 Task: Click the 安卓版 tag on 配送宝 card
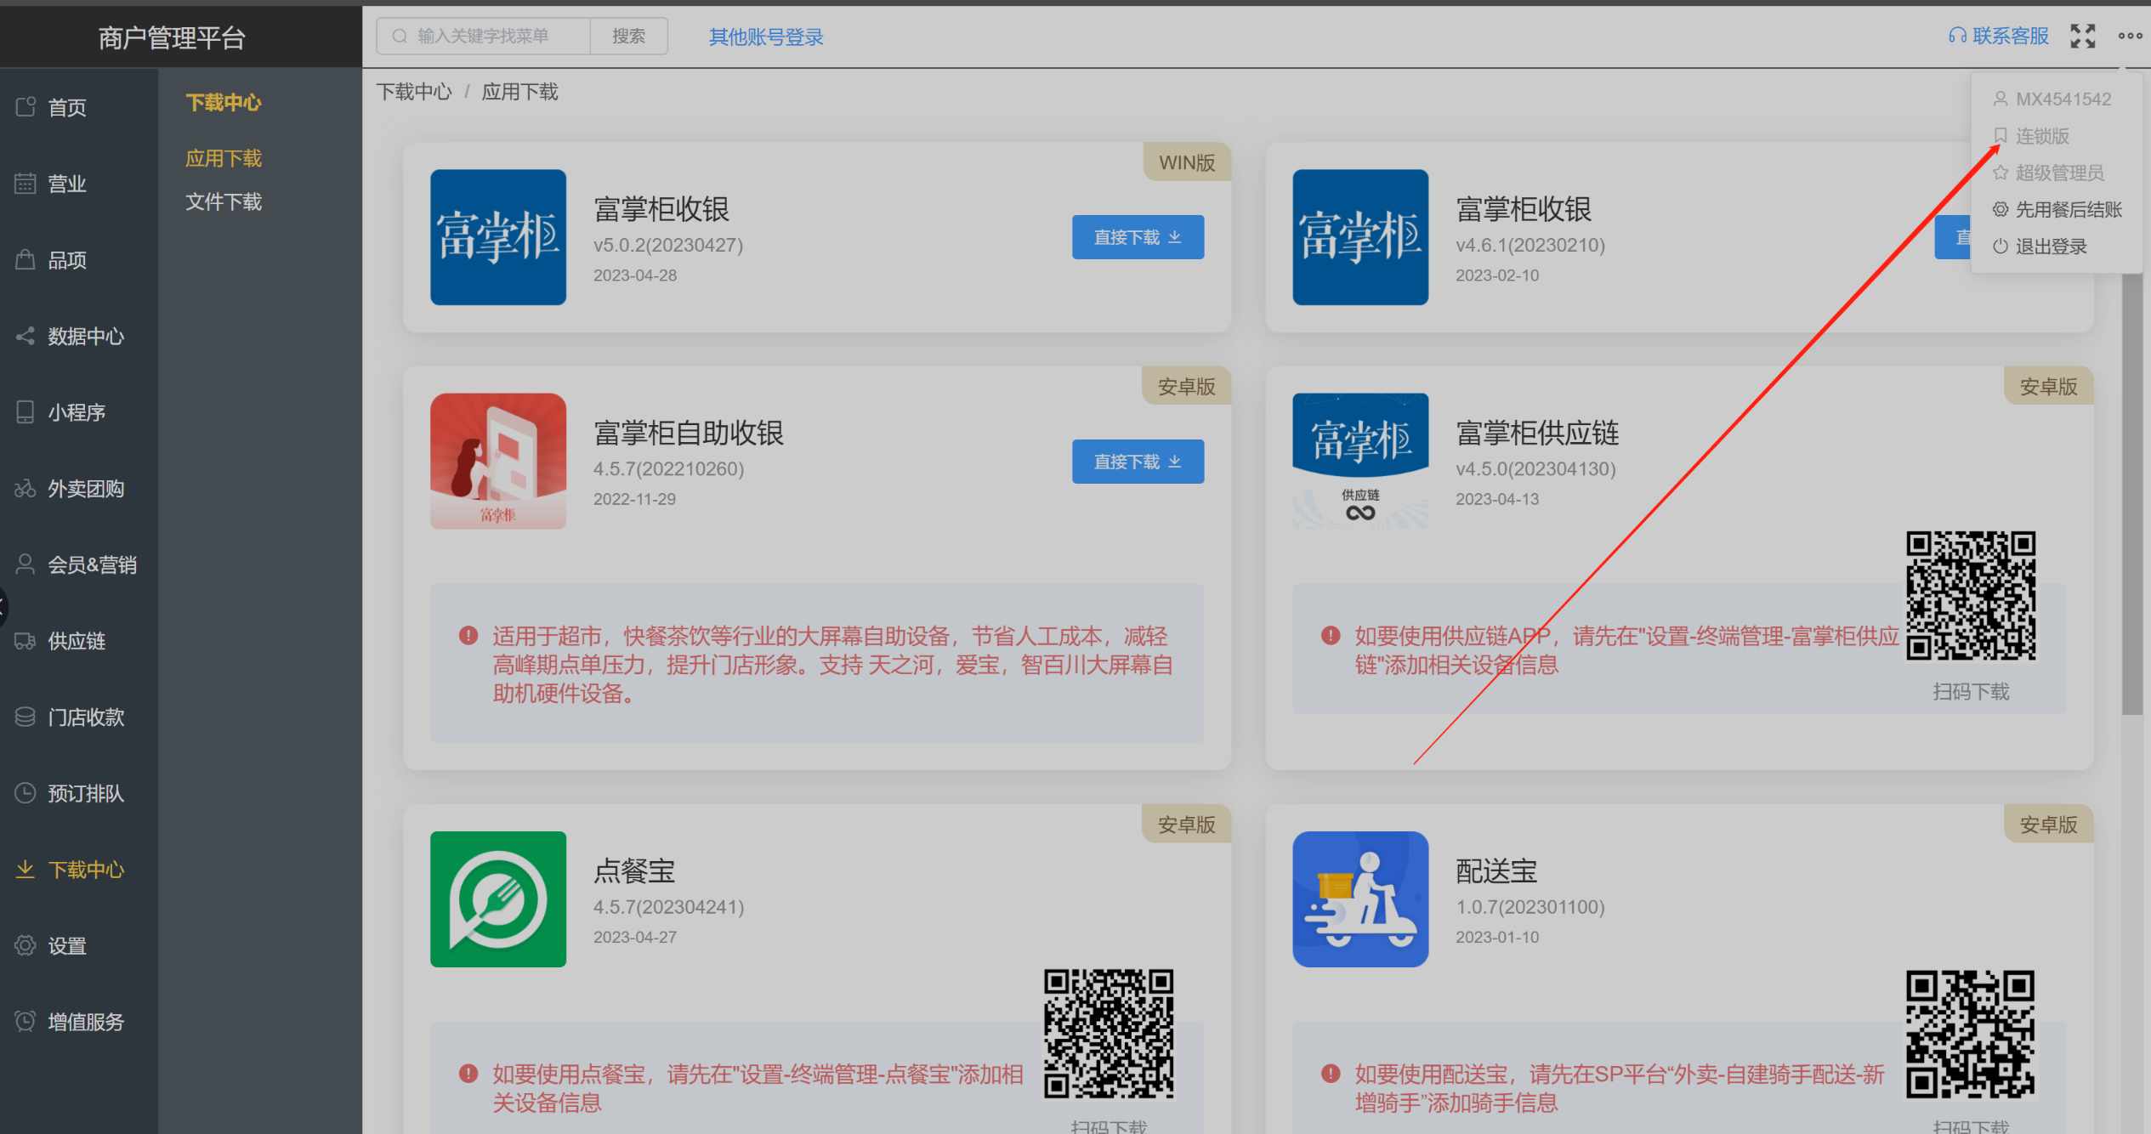2049,825
